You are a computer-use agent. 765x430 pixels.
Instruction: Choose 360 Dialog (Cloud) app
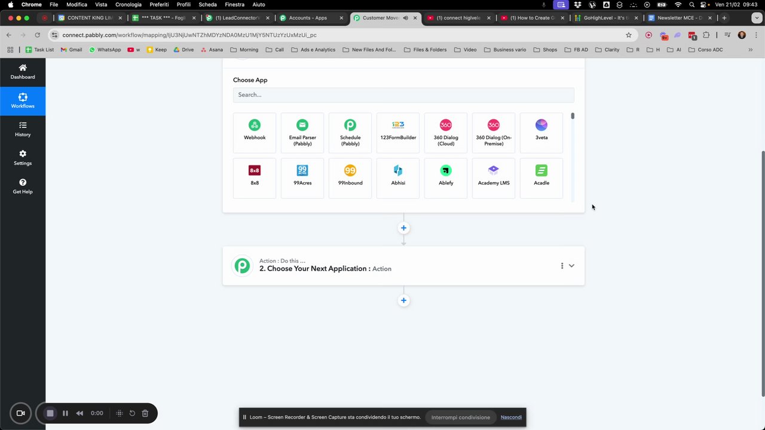(x=446, y=133)
